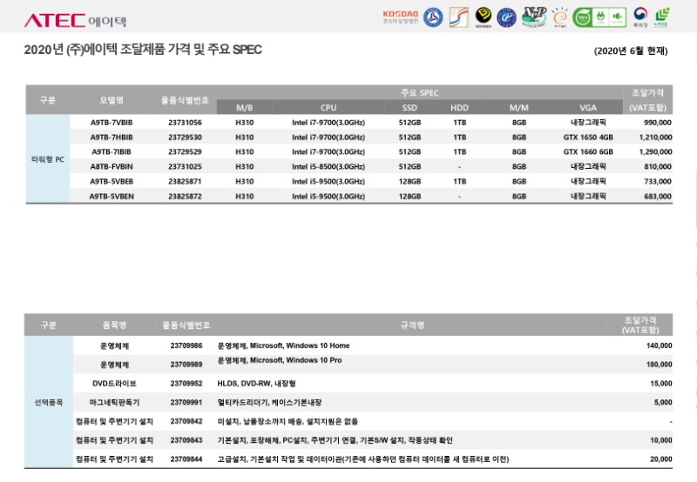Select model name 'A9TB-5VBEN'
The image size is (697, 482).
click(x=112, y=196)
